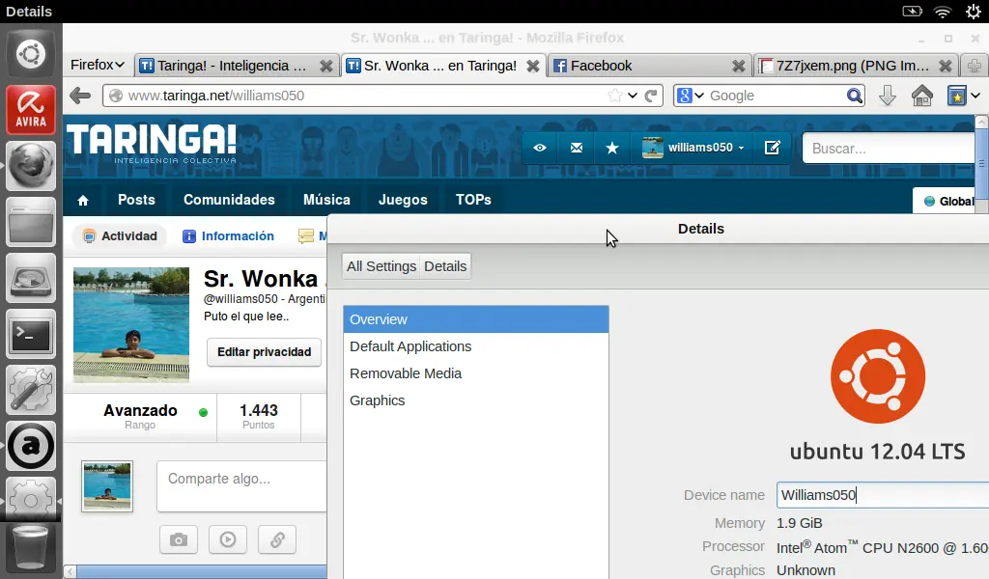Select the Actividad profile tab
The height and width of the screenshot is (579, 989).
tap(120, 235)
